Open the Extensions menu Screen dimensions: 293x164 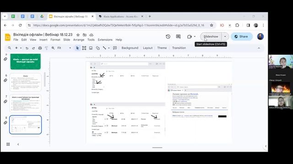pos(105,40)
